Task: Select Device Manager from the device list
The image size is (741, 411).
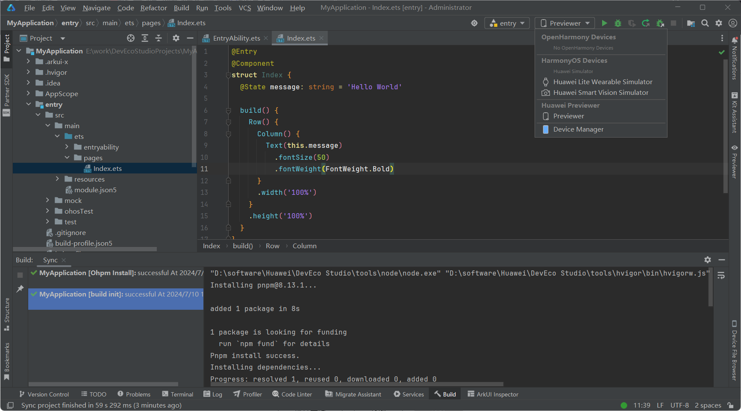Action: (x=578, y=129)
